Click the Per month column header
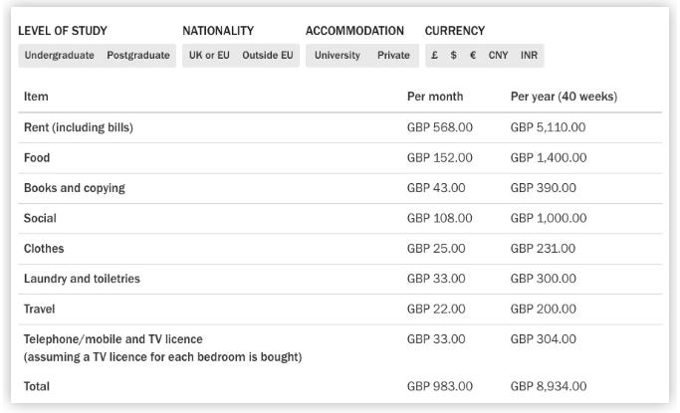 [x=435, y=97]
